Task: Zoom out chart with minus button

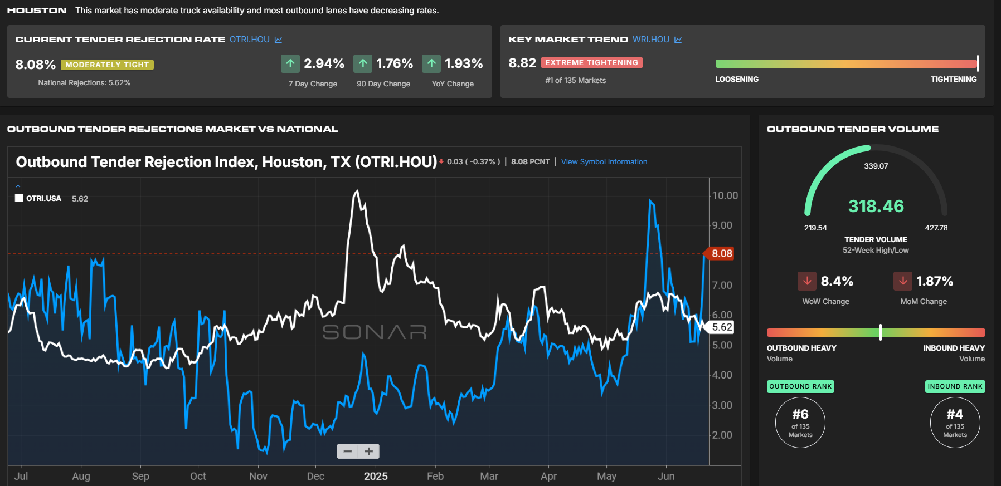Action: pos(348,451)
